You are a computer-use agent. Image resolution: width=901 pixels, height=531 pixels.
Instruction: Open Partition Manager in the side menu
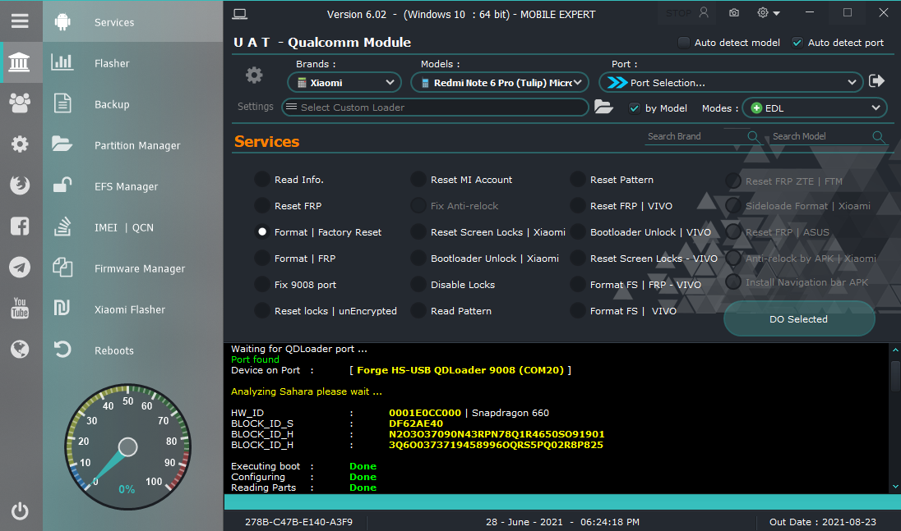(x=137, y=145)
